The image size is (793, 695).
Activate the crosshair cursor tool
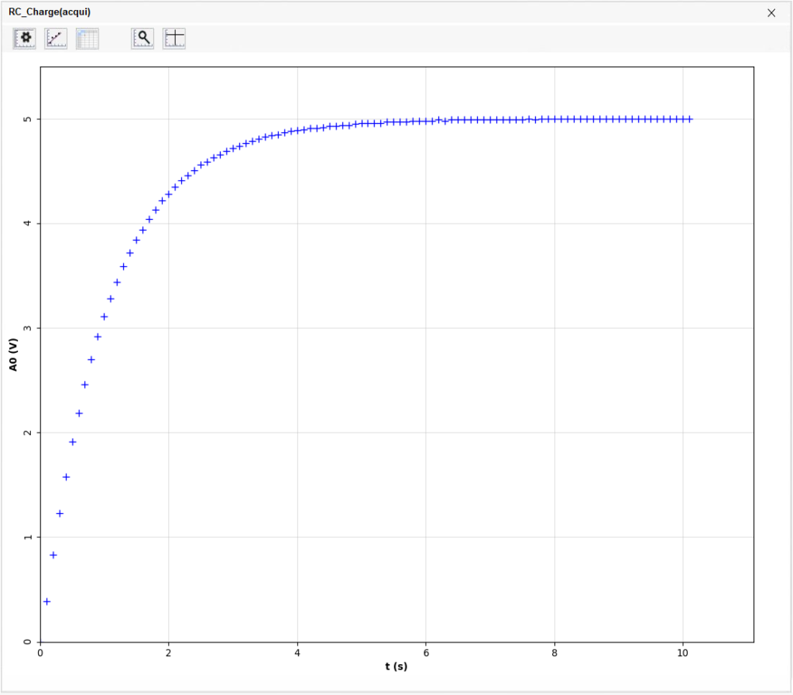(174, 39)
